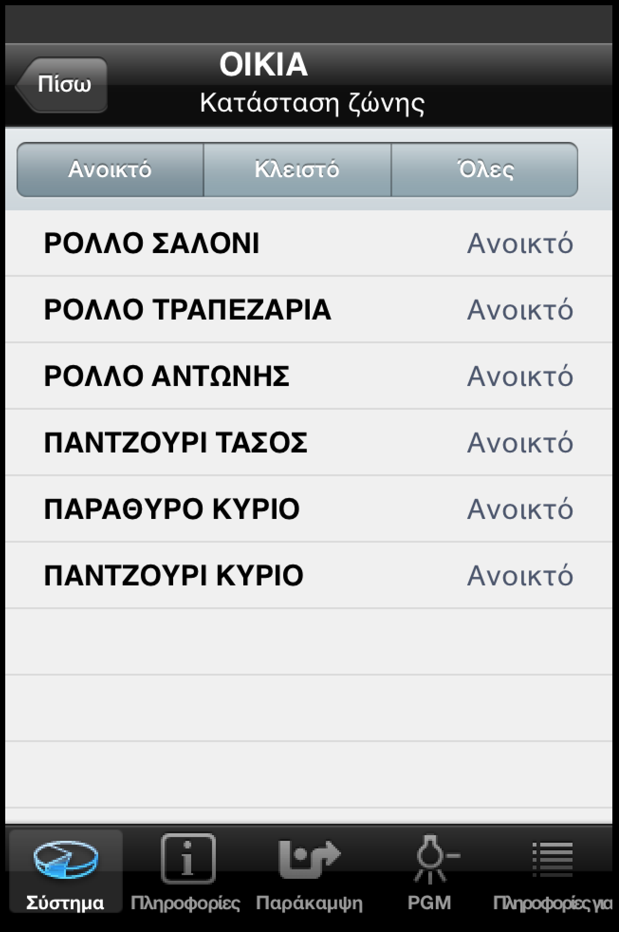Select the Παράκαμψη bypass arrow icon
The width and height of the screenshot is (619, 932).
click(309, 858)
